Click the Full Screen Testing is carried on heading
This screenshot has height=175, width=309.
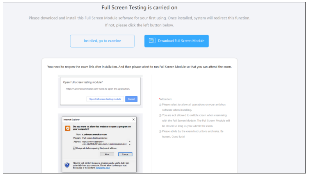tap(139, 7)
